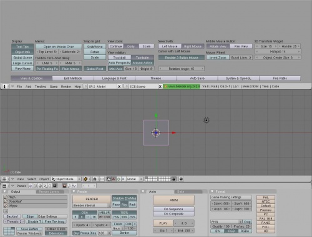
Task: Select the rotate manipulator circle icon
Action: (119, 179)
